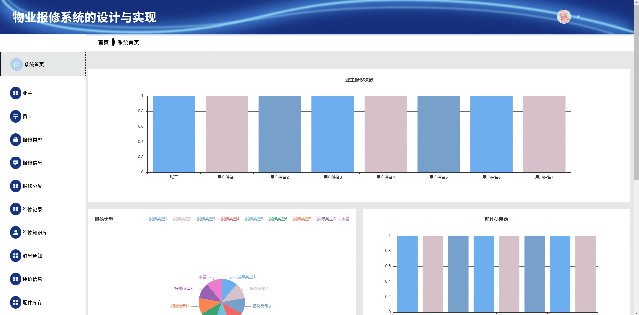Viewport: 639px width, 315px height.
Task: Toggle 报修类型6 in the pie chart legend
Action: 277,219
